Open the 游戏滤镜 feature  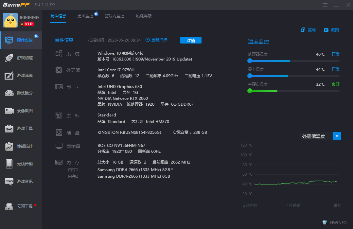21,76
